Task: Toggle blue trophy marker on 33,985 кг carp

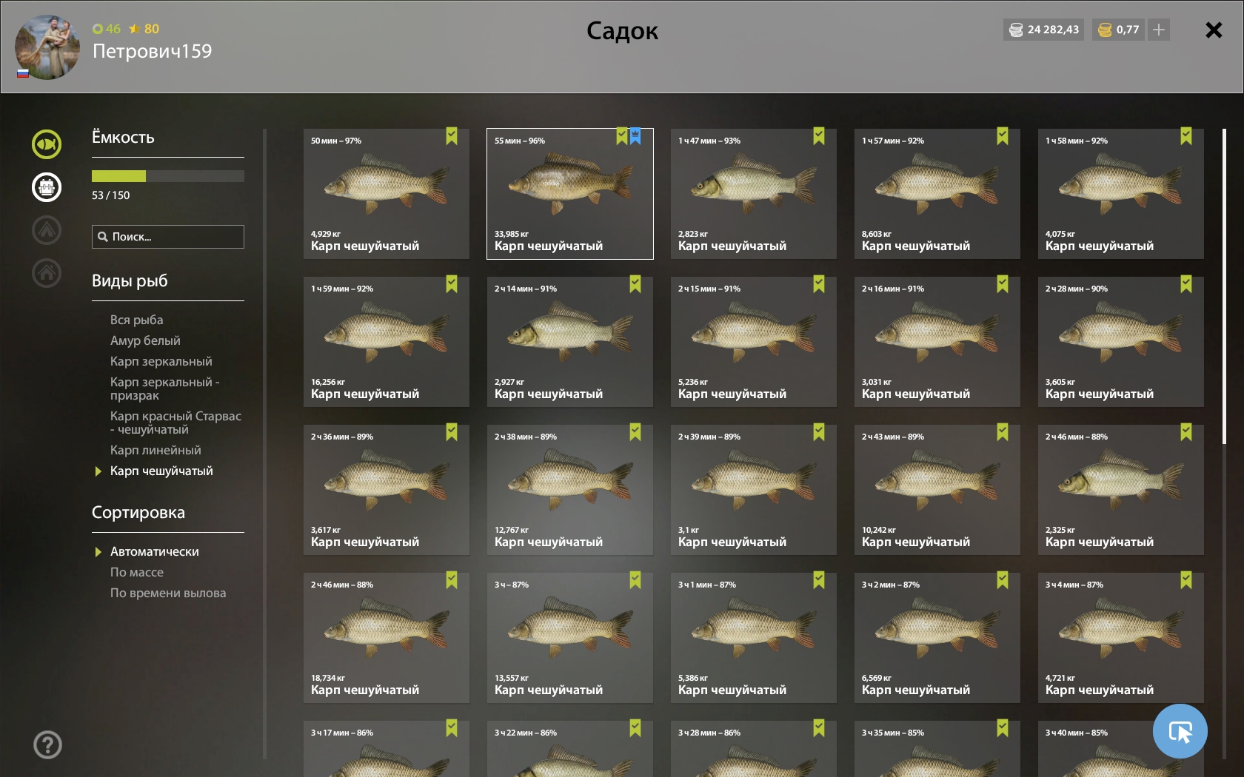Action: [635, 136]
